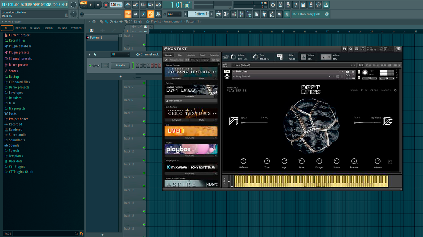Select the zoom tool in Playlist toolbar

point(136,22)
